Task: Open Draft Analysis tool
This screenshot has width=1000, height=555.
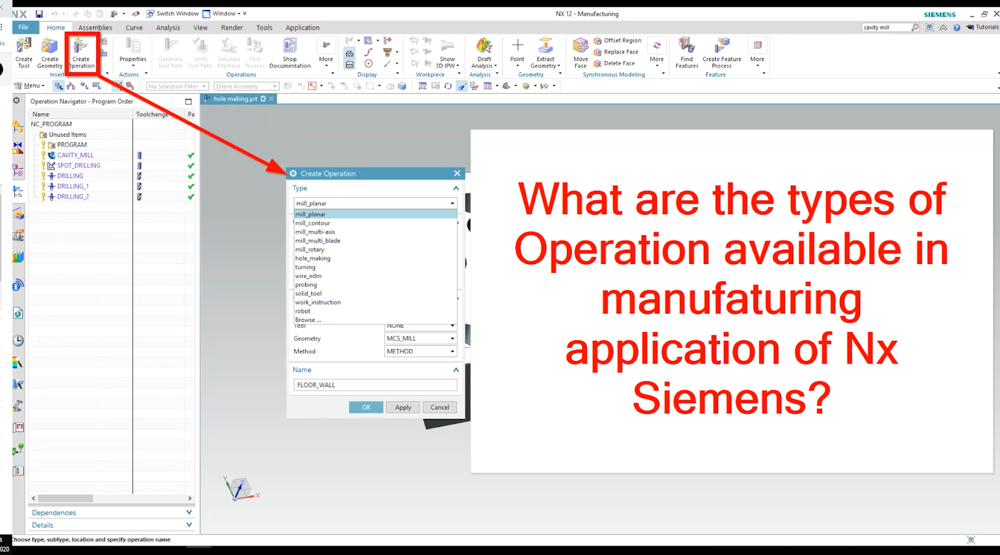Action: (484, 52)
